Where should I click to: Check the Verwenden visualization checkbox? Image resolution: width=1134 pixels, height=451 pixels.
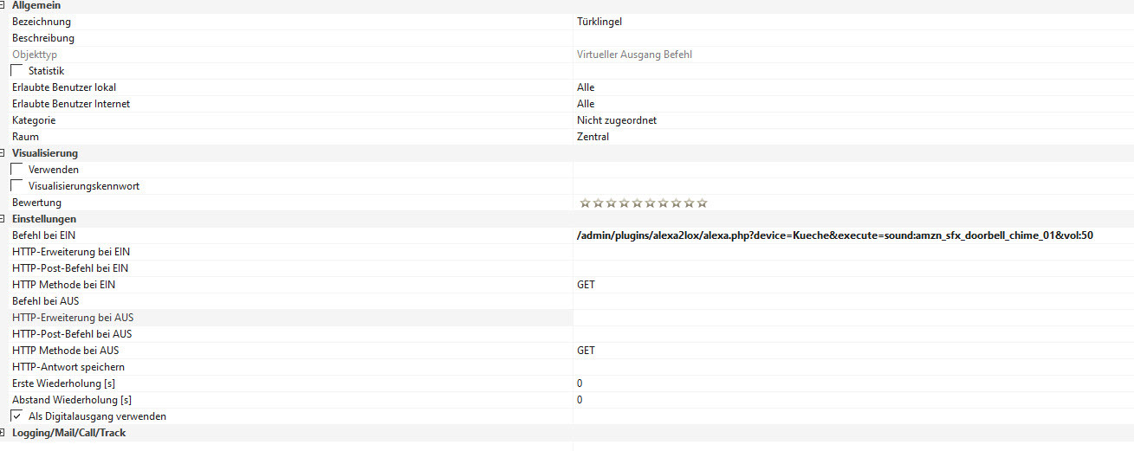[17, 170]
